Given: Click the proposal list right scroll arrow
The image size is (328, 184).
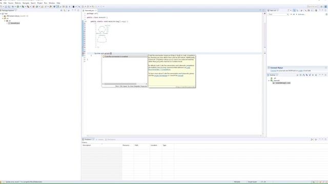Looking at the screenshot, I should click(146, 84).
